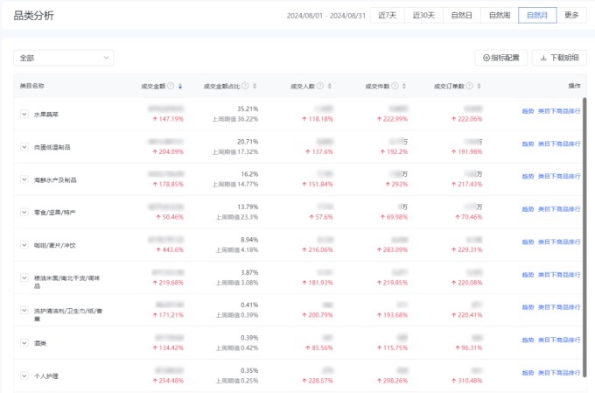Screen dimensions: 595x393
Task: Sort table by 成交金额 column
Action: click(x=180, y=86)
